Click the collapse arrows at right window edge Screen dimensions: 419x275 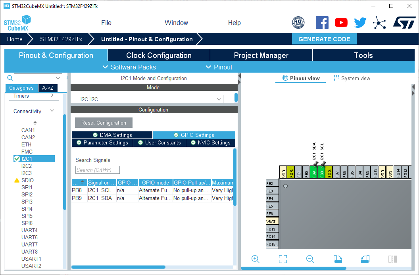(x=413, y=90)
